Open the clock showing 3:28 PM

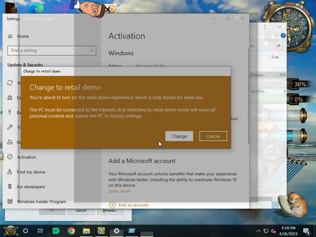(288, 231)
